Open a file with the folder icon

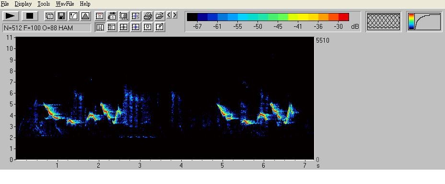point(160,16)
